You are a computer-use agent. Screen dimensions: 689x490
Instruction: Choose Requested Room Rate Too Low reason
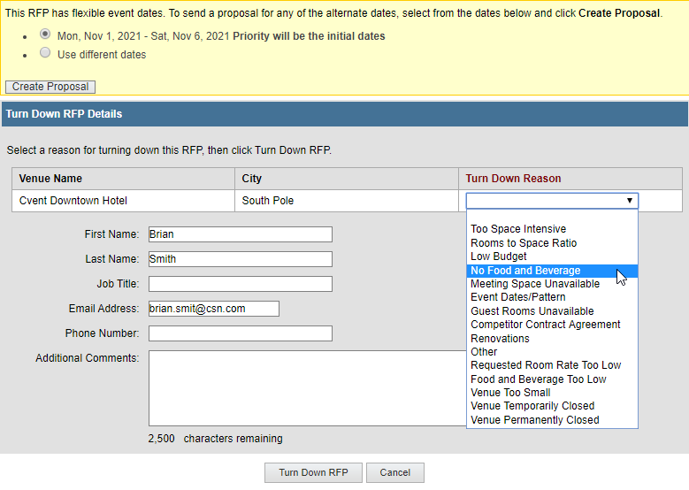point(552,365)
